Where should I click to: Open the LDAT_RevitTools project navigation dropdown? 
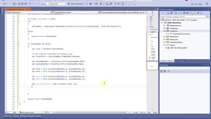28,13
